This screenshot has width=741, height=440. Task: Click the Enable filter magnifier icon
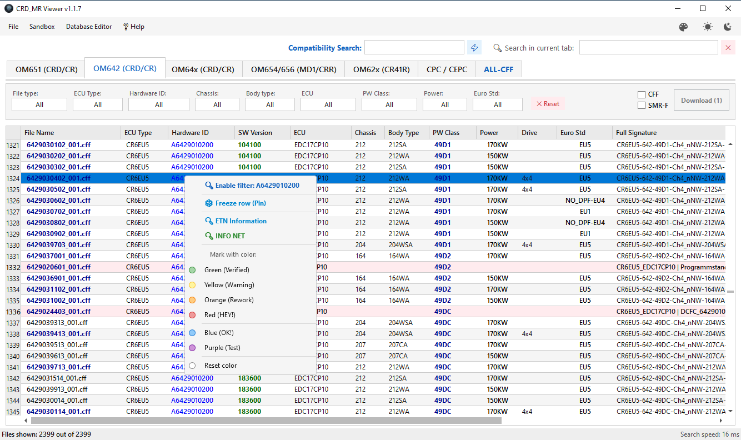(209, 186)
